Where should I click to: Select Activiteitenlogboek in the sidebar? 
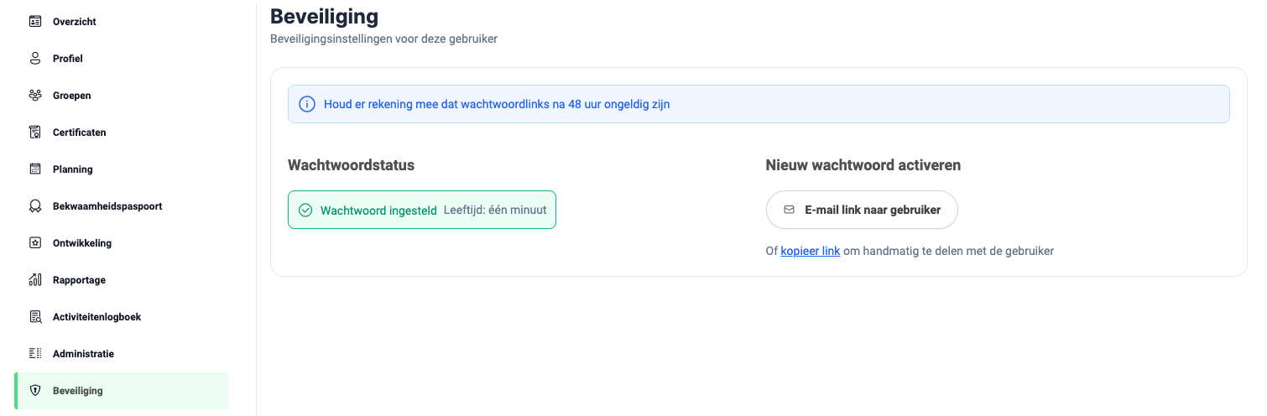[96, 317]
